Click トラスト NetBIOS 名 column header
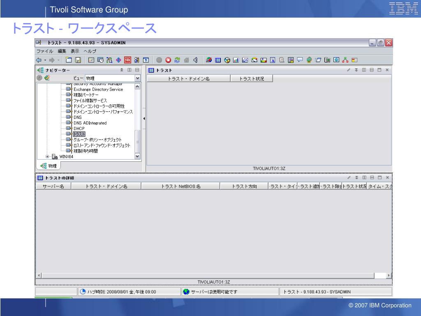 (181, 186)
